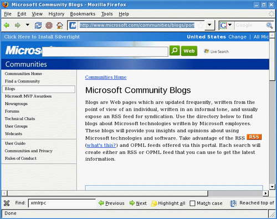277x219 pixels.
Task: Click the horizontal scrollbar right arrow
Action: [265, 193]
